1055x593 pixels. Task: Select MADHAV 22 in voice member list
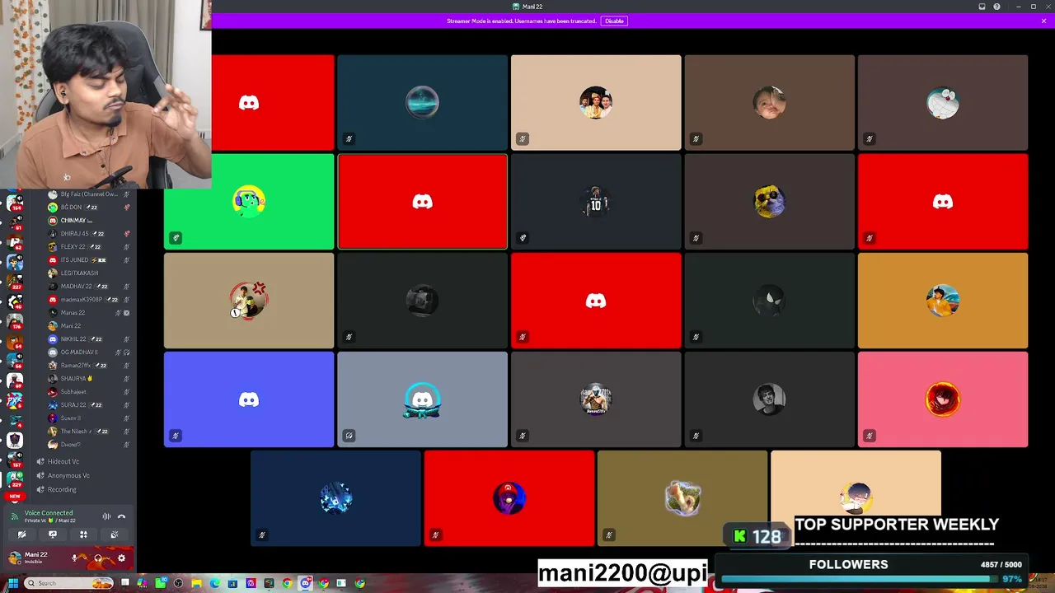(x=89, y=287)
